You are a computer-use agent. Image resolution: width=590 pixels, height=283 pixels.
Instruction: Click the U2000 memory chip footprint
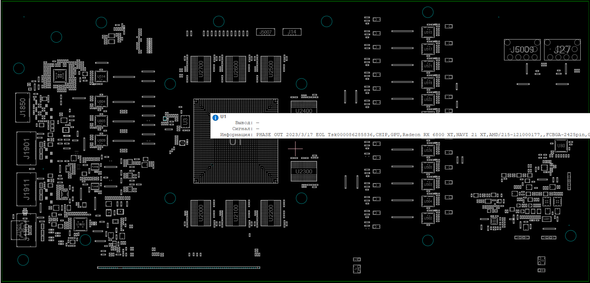[201, 213]
